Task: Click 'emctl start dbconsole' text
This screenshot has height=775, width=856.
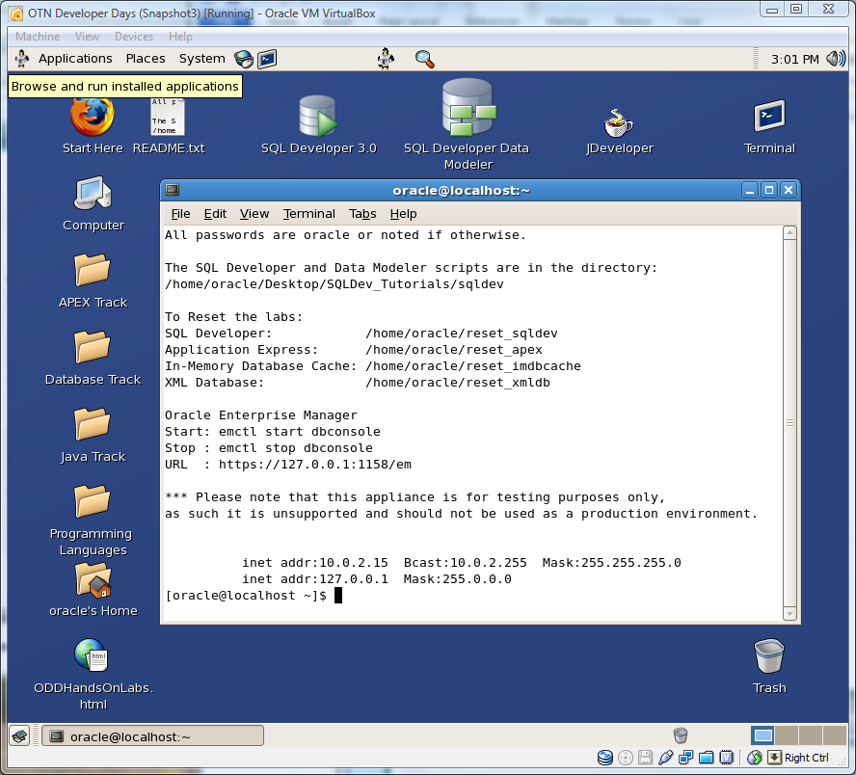Action: coord(300,432)
